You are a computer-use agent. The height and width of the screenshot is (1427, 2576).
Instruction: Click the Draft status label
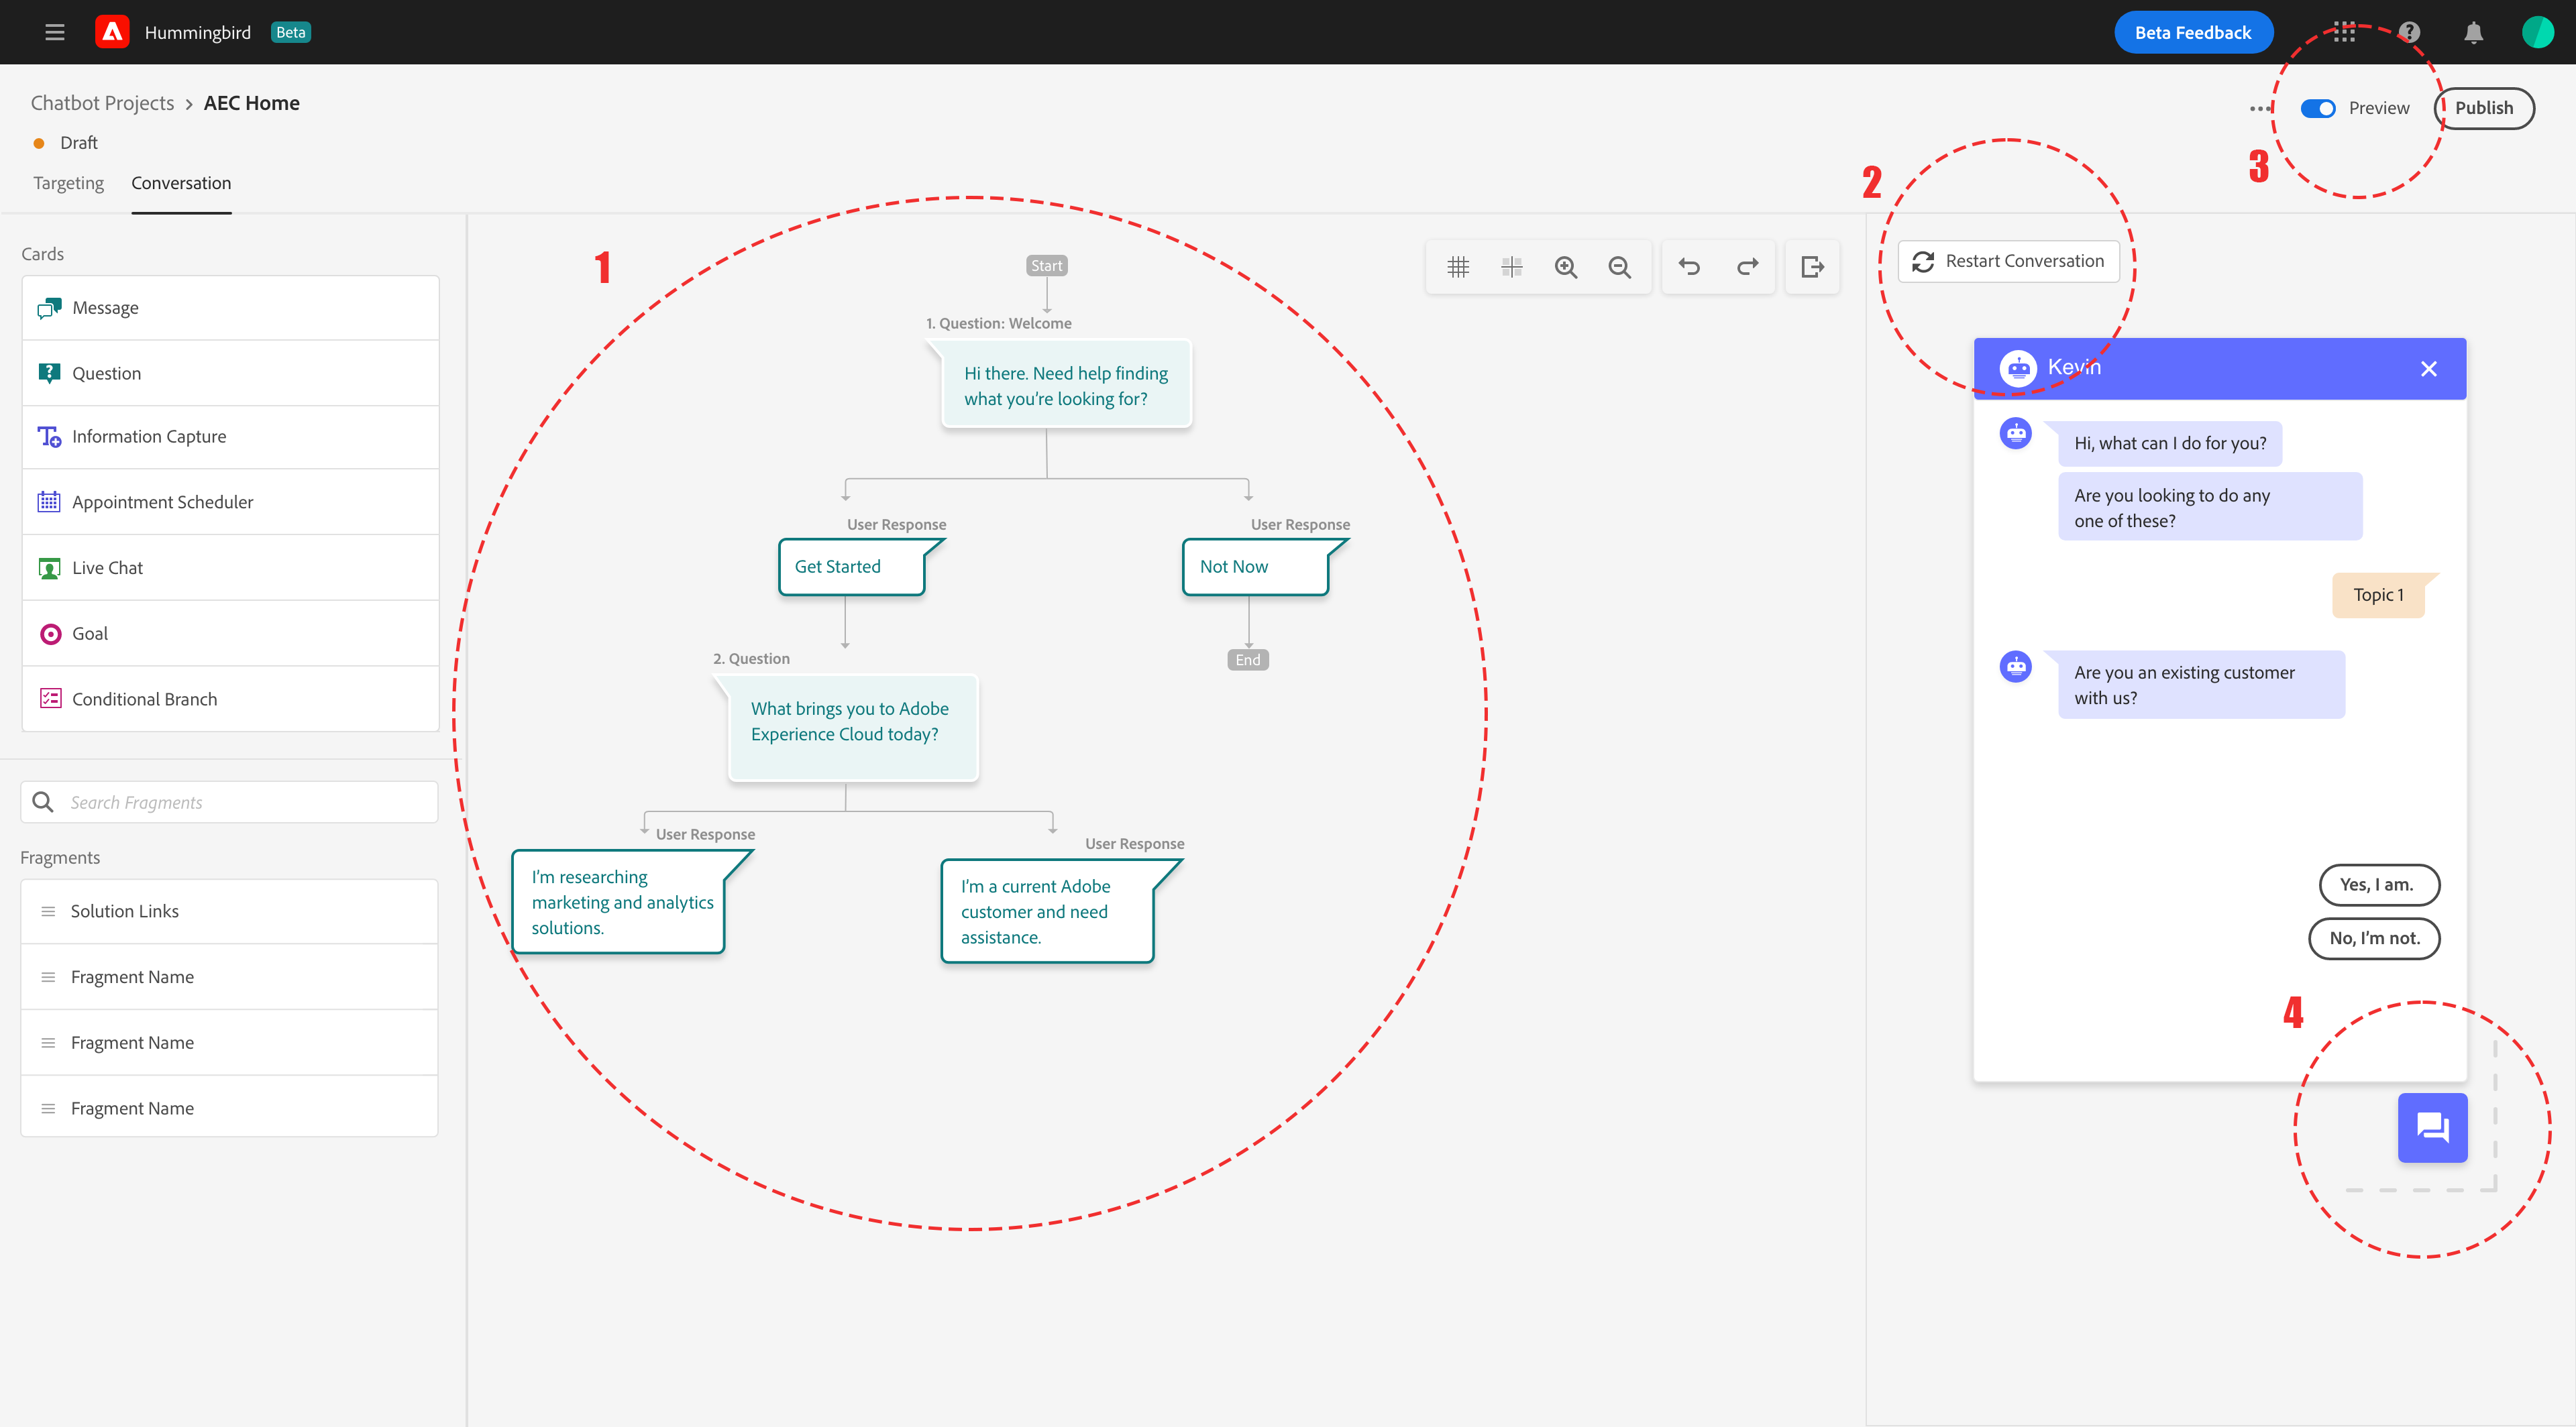point(78,143)
